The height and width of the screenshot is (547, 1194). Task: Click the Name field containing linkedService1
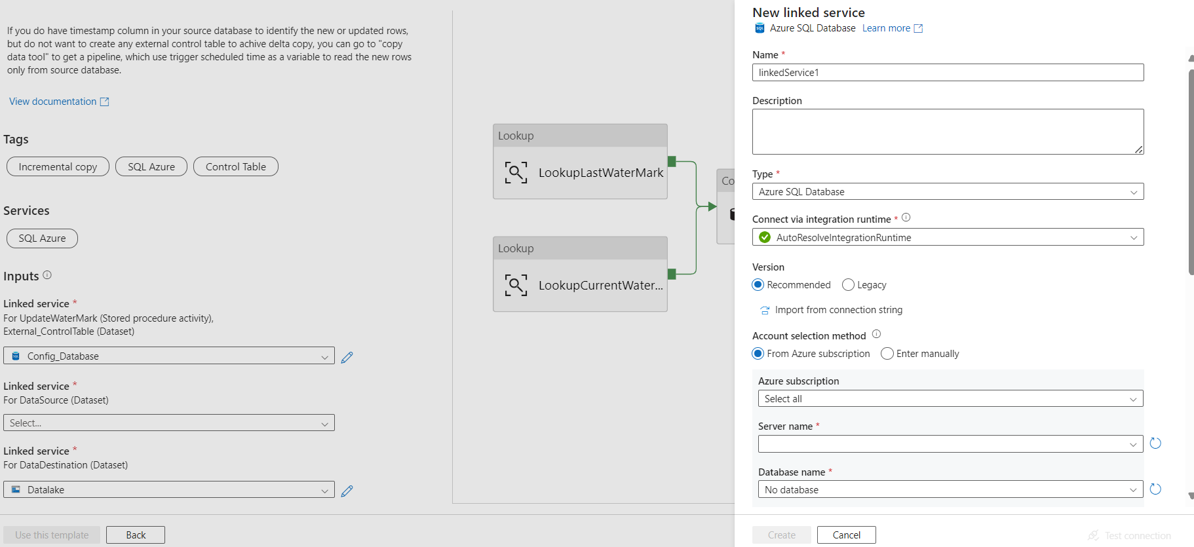948,72
